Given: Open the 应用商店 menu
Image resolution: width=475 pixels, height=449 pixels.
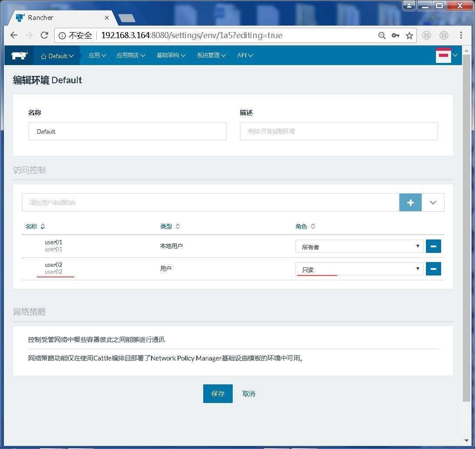Looking at the screenshot, I should coord(131,55).
